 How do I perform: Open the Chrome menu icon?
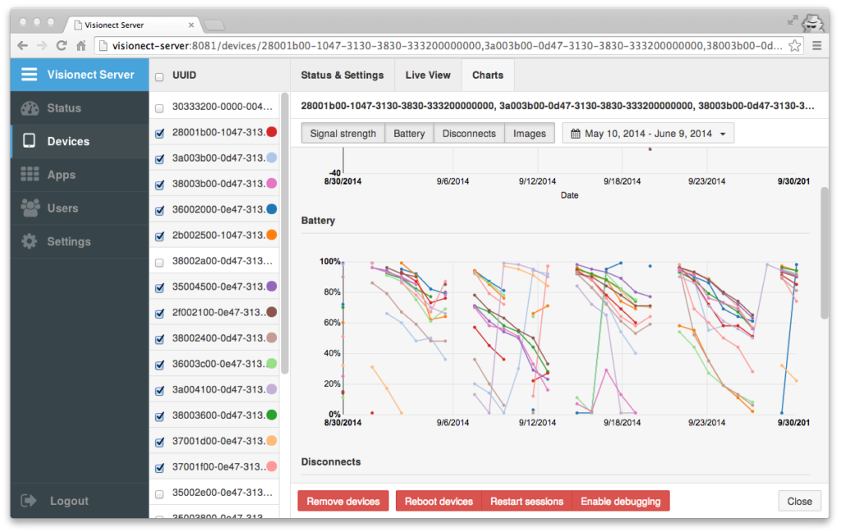[x=817, y=46]
